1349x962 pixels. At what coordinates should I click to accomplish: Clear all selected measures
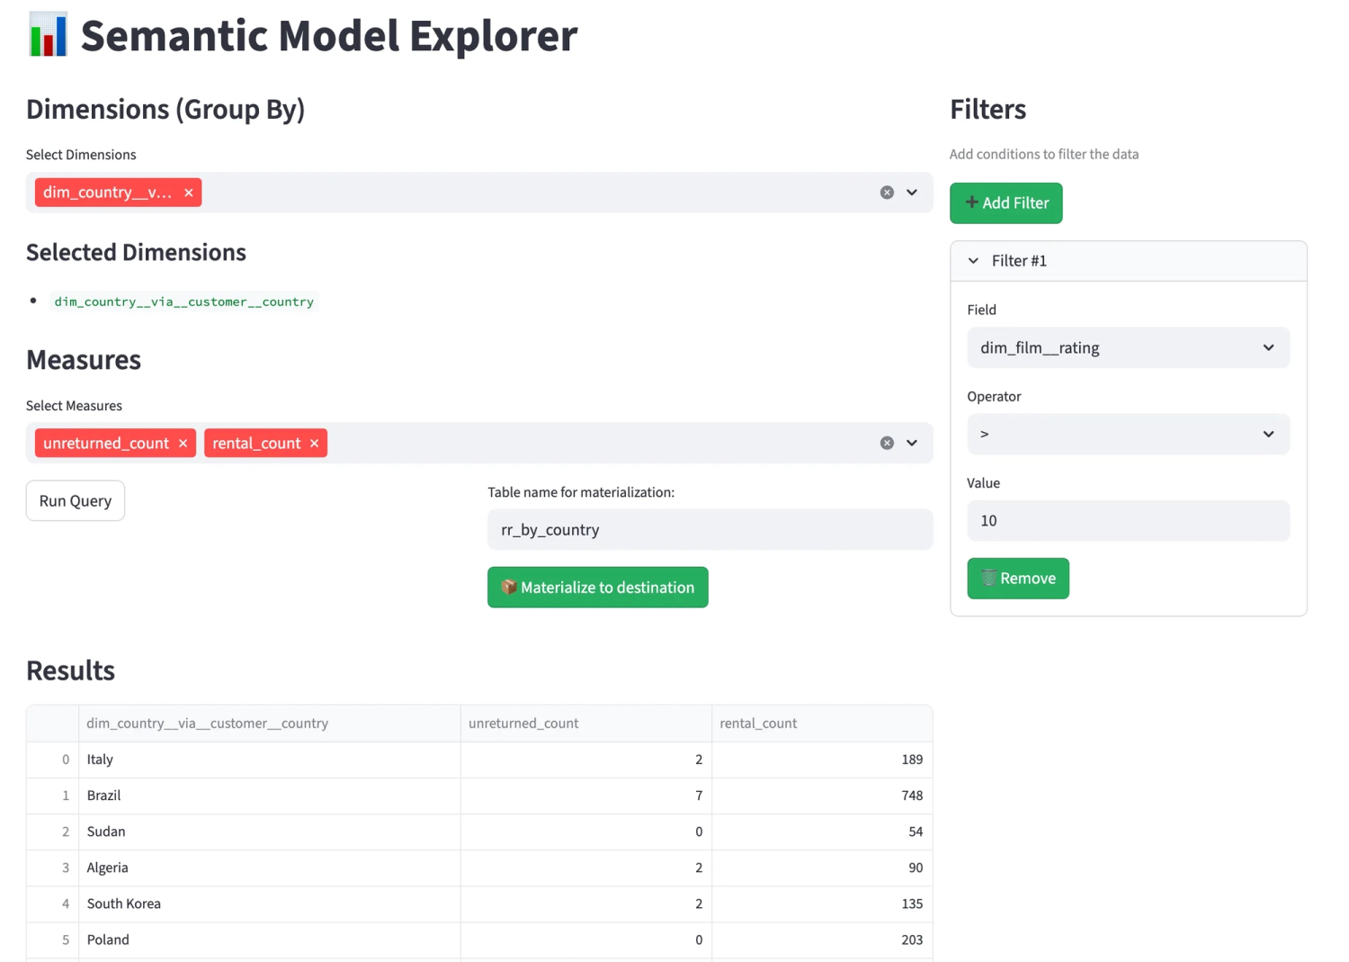point(887,443)
